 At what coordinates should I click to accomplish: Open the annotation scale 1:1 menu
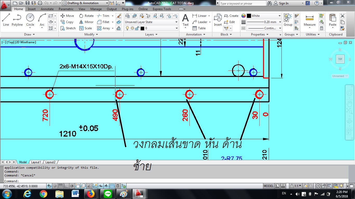[x=296, y=186]
